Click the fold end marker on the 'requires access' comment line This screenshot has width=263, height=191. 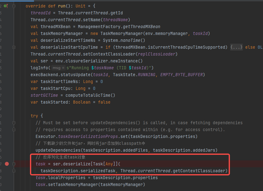[14, 130]
